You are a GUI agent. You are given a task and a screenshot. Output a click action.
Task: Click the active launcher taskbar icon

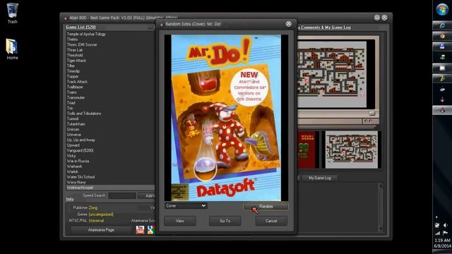tap(442, 110)
